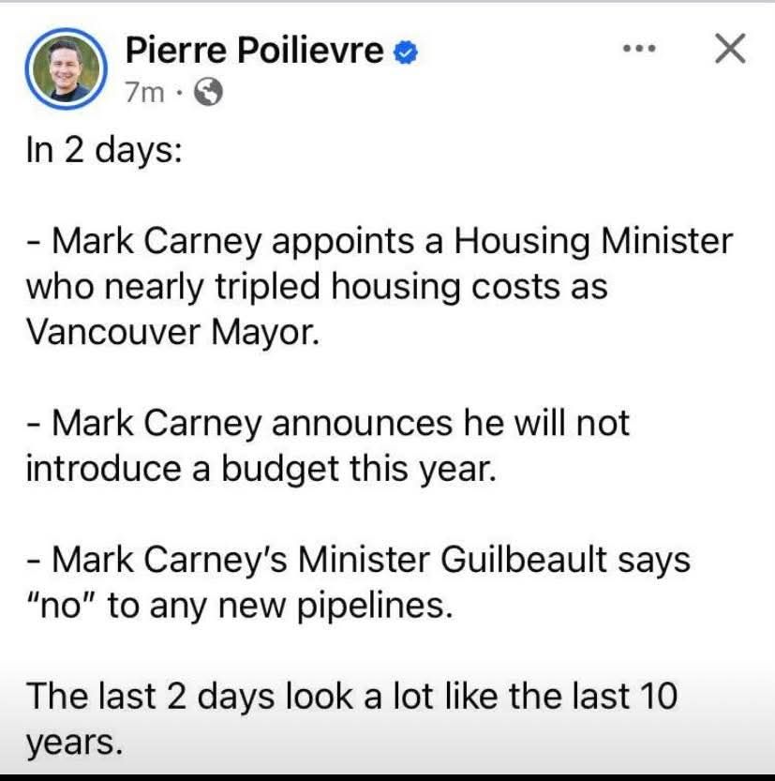Click the words "Minister Guilbeault" in the post
This screenshot has height=781, width=775.
click(452, 560)
